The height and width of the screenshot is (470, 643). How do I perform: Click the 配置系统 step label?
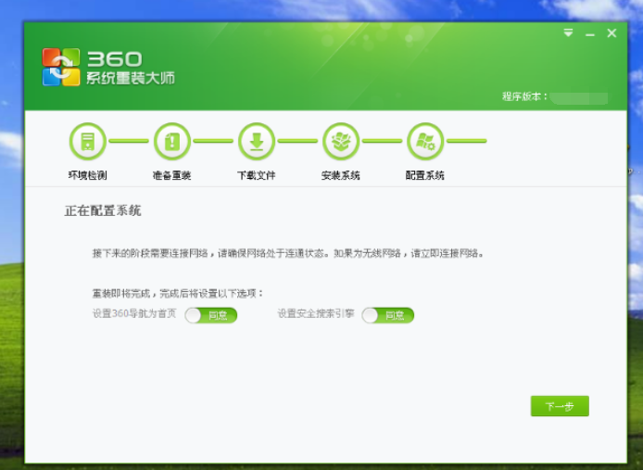[425, 175]
